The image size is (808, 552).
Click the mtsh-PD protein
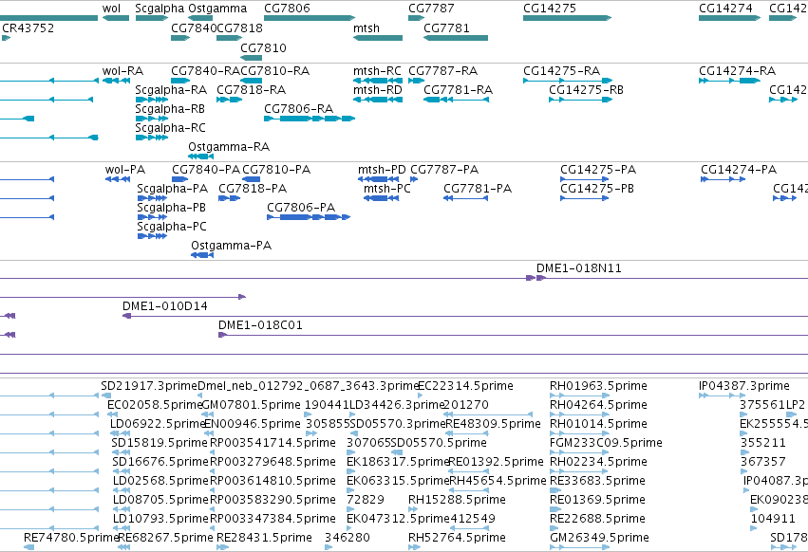(379, 179)
